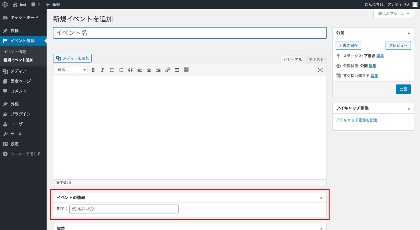Screen dimensions: 420x230
Task: Switch to the テキスト editor tab
Action: pyautogui.click(x=316, y=59)
